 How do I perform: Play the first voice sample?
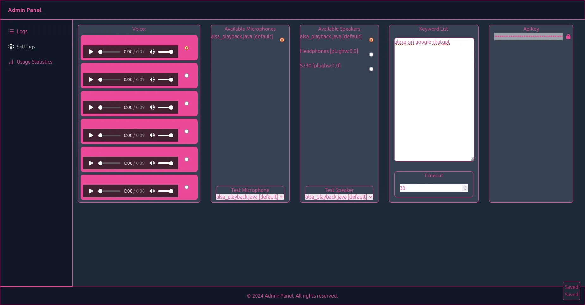coord(91,52)
